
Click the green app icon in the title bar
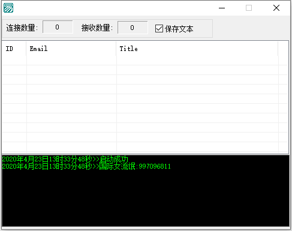tap(8, 8)
